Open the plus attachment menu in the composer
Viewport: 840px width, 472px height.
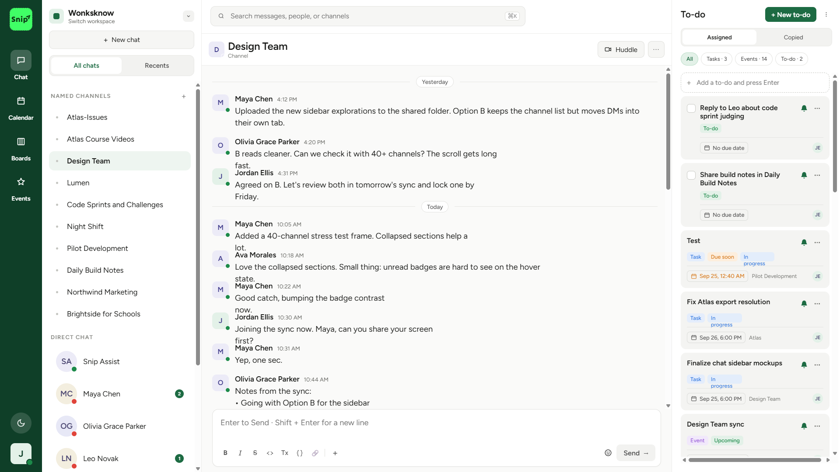tap(335, 453)
